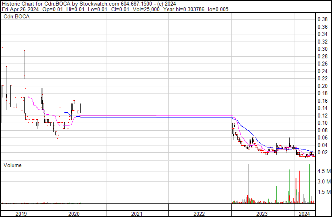Click the Volume panel label
Viewport: 332px width, 217px height.
pos(12,165)
